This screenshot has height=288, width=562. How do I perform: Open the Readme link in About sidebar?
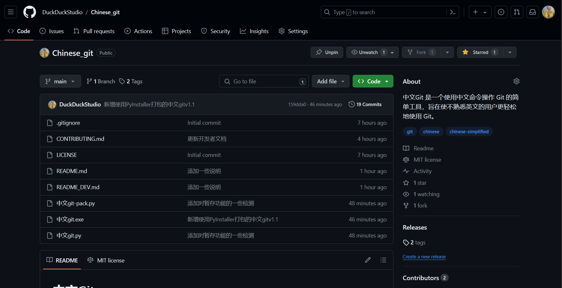(418, 148)
